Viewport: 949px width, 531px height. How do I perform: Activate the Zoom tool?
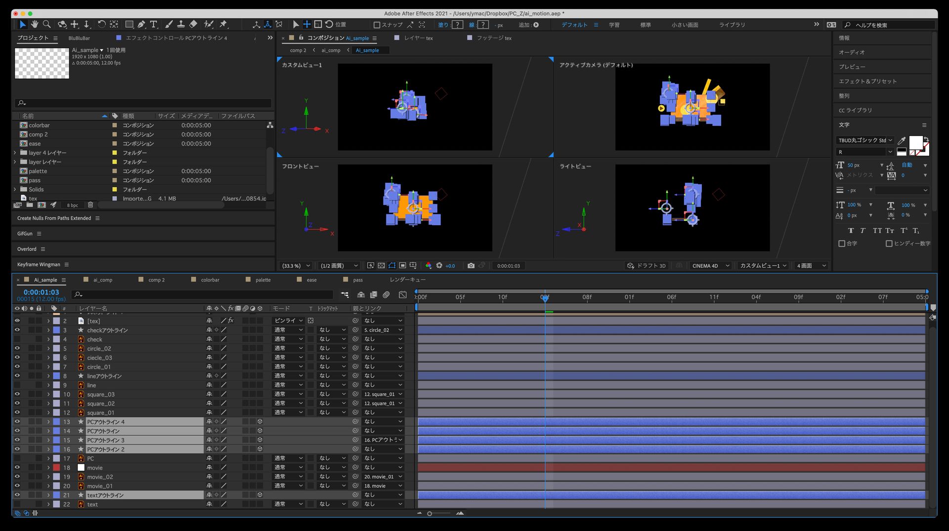point(47,24)
